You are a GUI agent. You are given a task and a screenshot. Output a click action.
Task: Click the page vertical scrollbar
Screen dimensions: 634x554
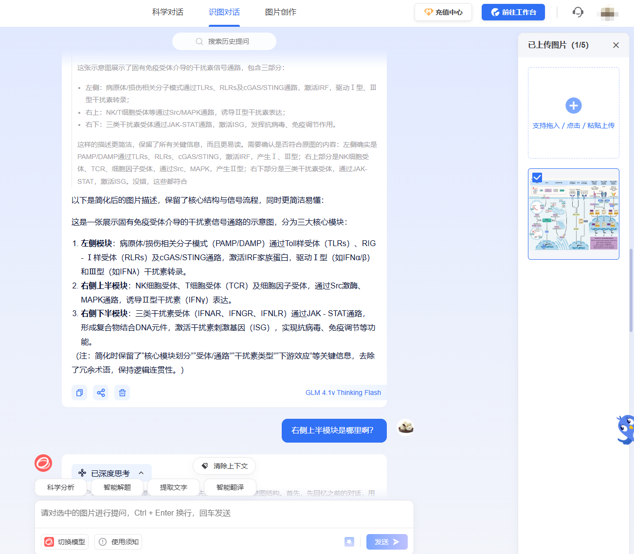point(632,290)
